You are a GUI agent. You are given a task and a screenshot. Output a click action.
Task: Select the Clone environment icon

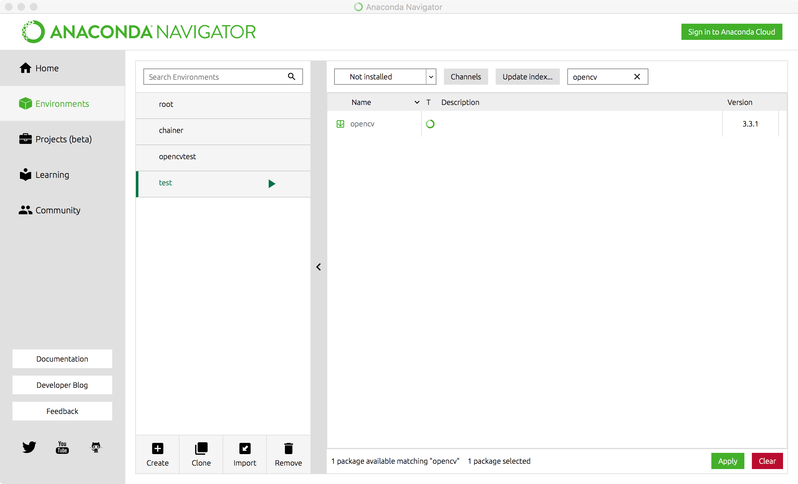pos(201,449)
